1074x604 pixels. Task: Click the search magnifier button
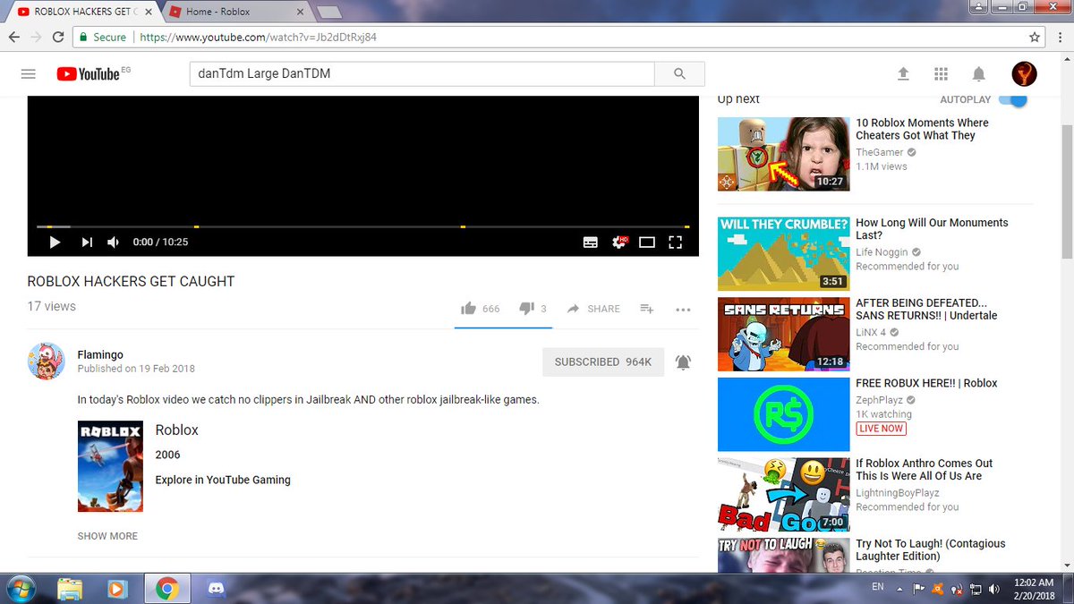pyautogui.click(x=679, y=73)
